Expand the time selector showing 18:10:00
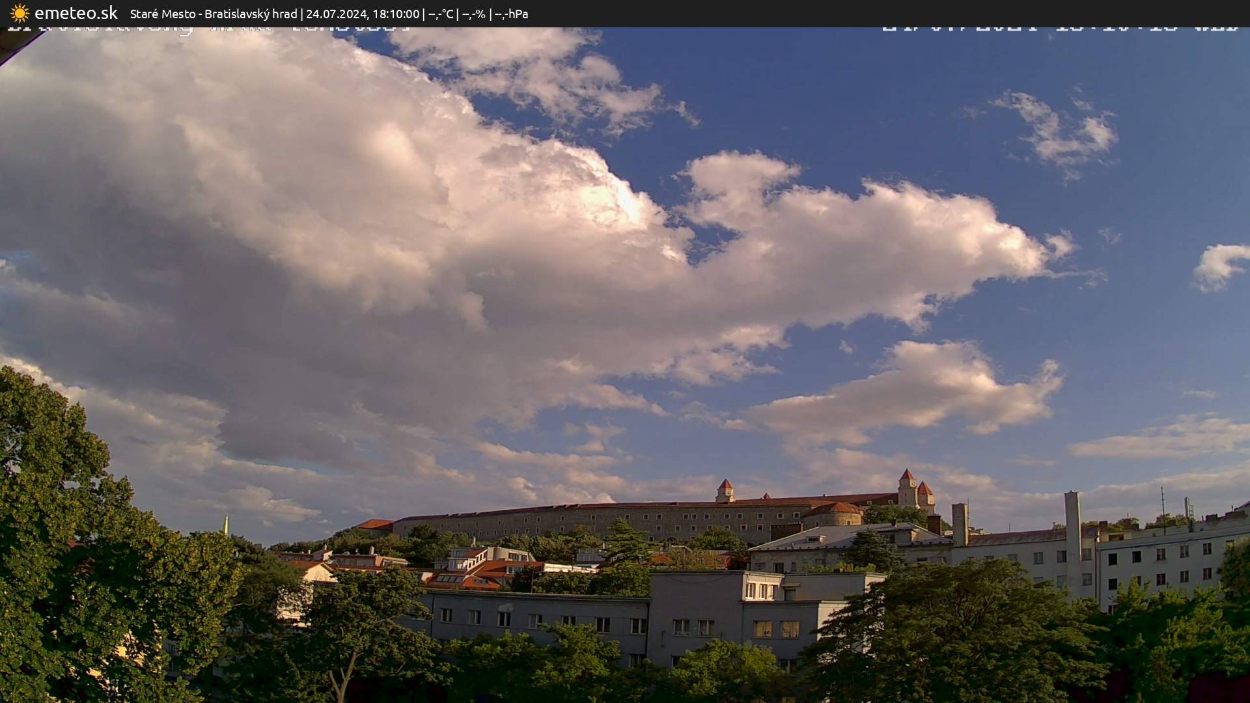The image size is (1250, 703). click(x=399, y=13)
